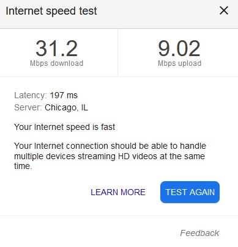Screen dimensions: 238x247
Task: Click the Your Internet speed is fast message
Action: click(x=64, y=127)
